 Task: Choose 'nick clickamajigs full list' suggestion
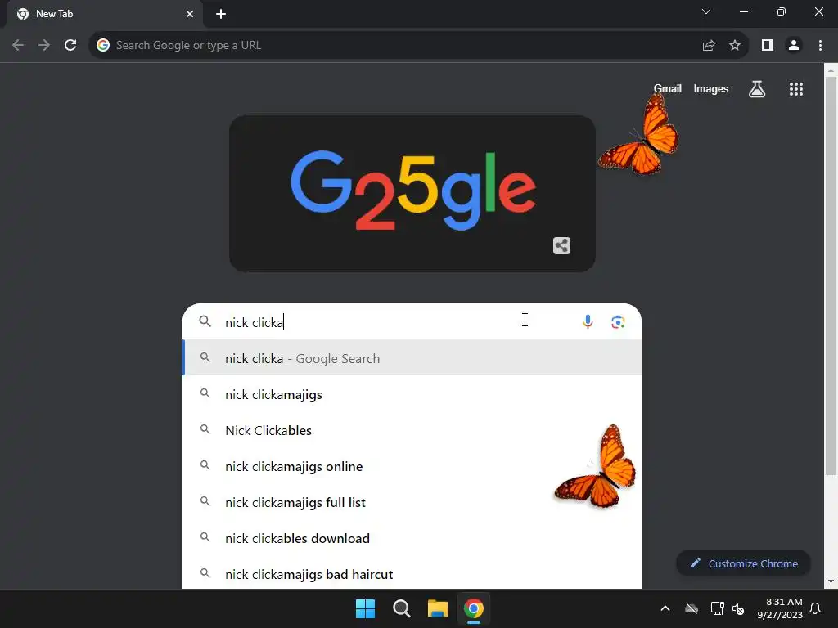point(412,503)
